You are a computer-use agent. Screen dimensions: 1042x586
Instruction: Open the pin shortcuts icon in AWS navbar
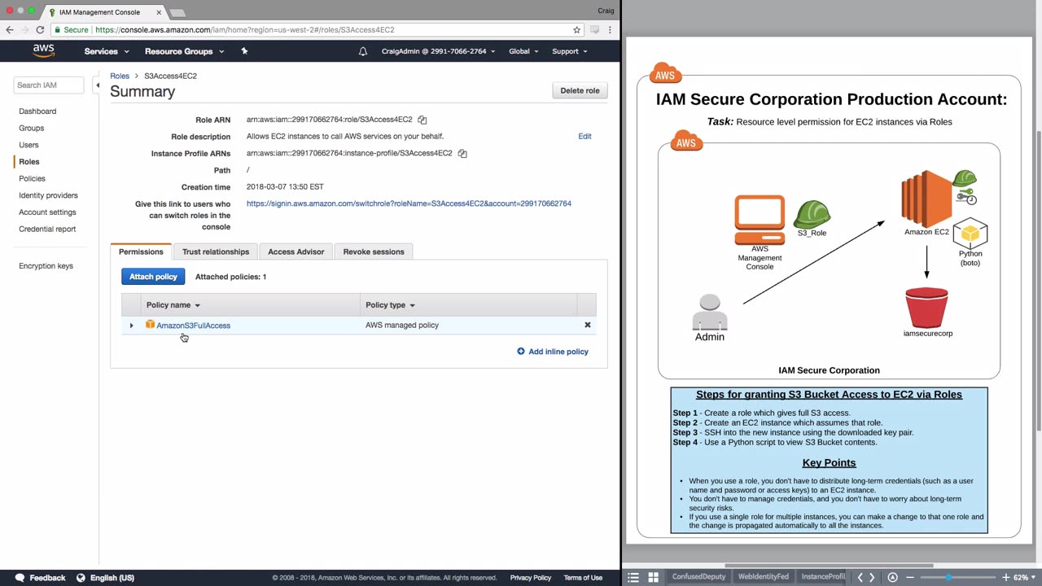pyautogui.click(x=244, y=51)
